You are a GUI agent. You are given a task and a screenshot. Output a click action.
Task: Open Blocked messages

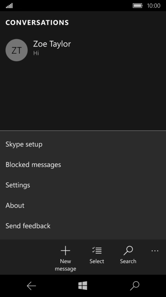(x=83, y=165)
